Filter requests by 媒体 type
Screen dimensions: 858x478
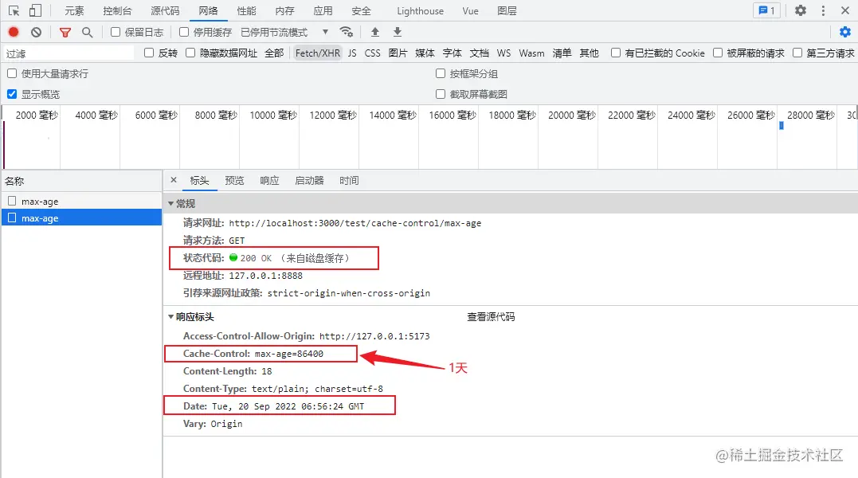(425, 53)
